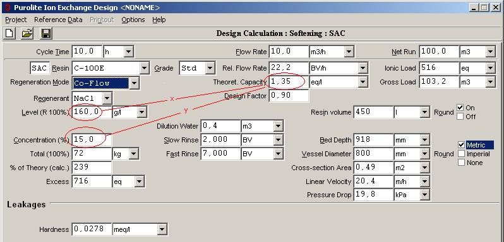Open the Flow Rate unit dropdown (m3/h)
The width and height of the screenshot is (504, 242).
[349, 51]
